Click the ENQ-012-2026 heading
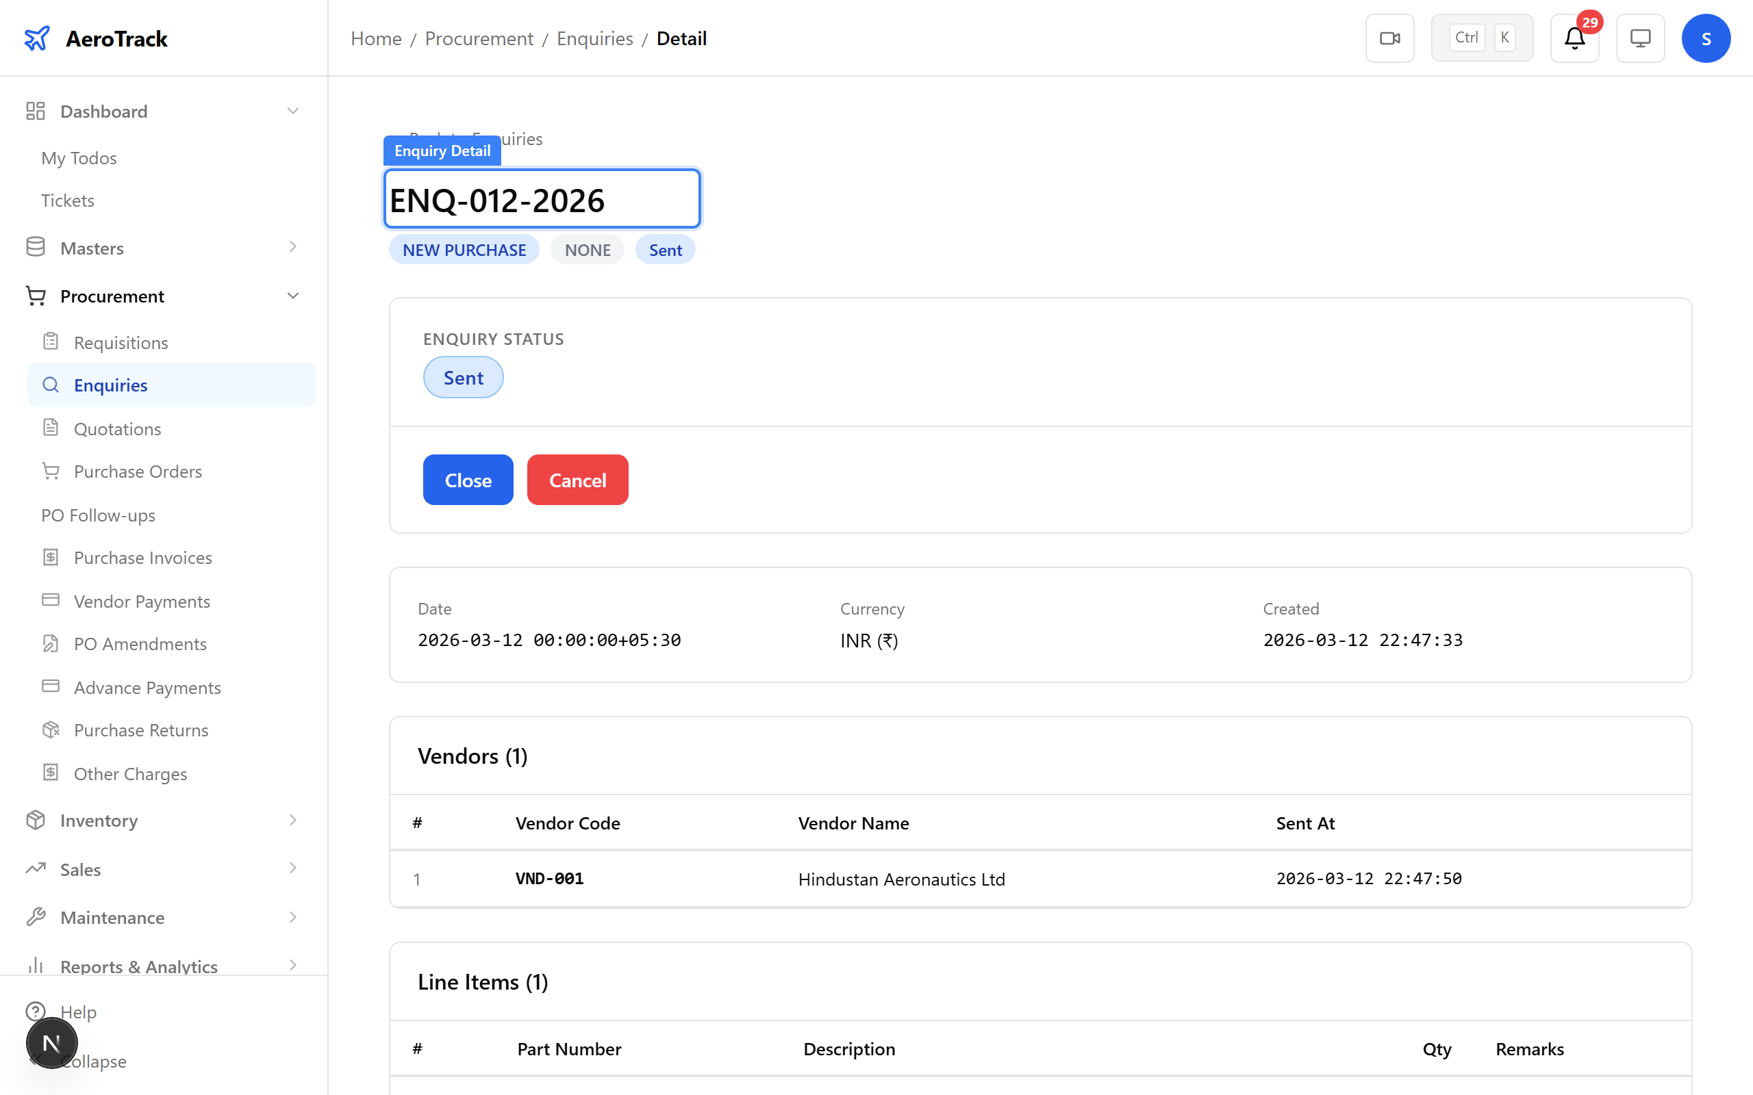 pos(497,201)
